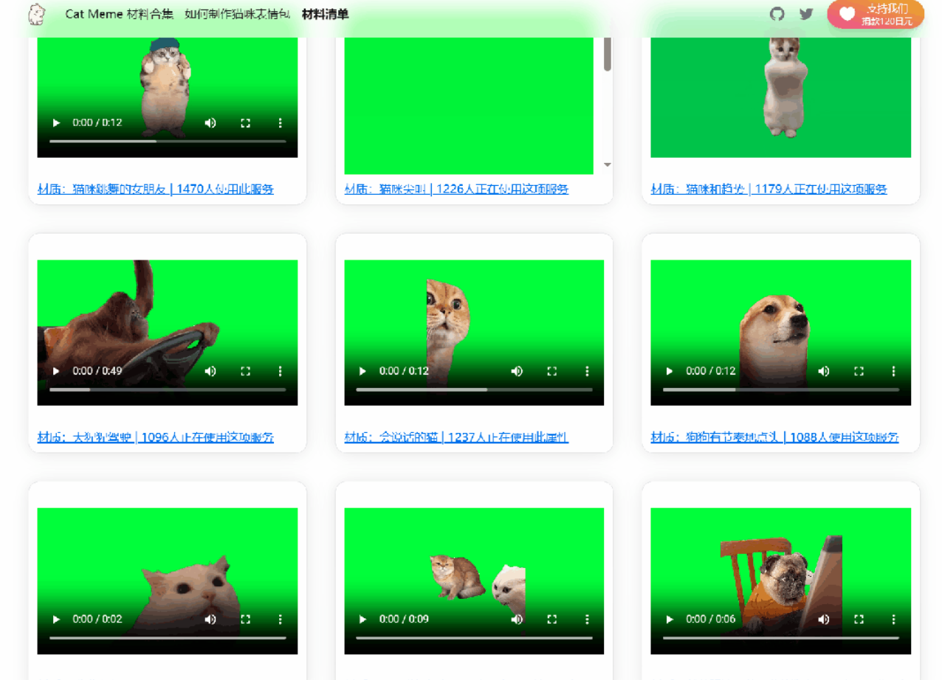Toggle sound on close-up white cat video
This screenshot has height=680, width=942.
pyautogui.click(x=210, y=620)
